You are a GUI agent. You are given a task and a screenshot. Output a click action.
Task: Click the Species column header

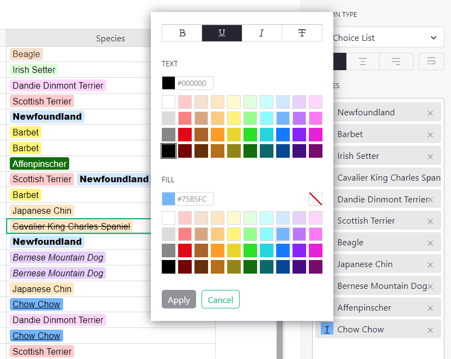click(110, 38)
